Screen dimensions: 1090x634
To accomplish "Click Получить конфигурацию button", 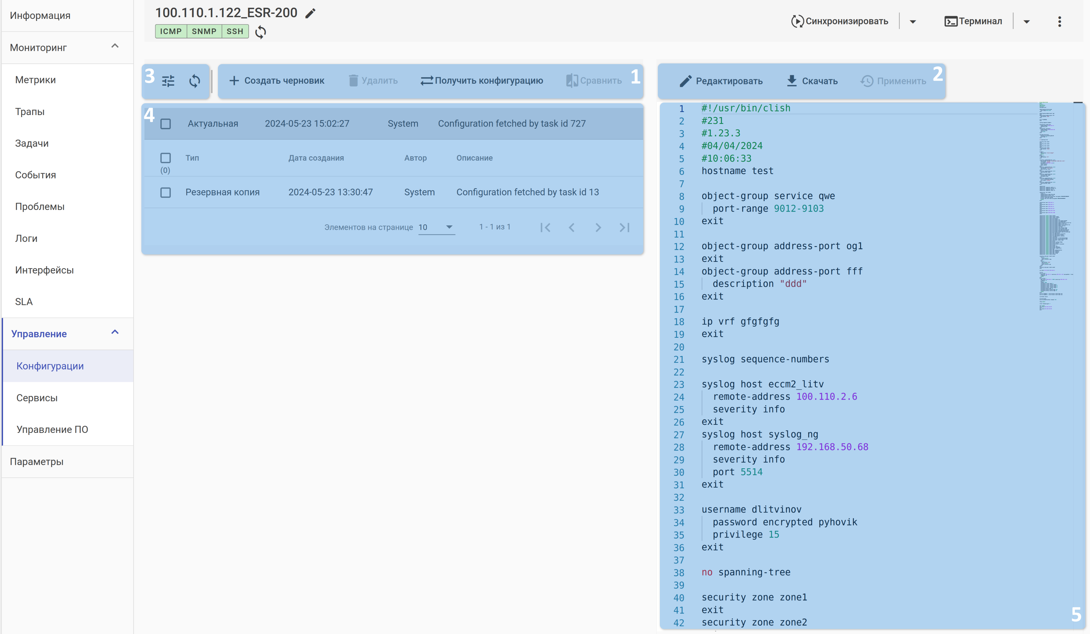I will pos(482,81).
